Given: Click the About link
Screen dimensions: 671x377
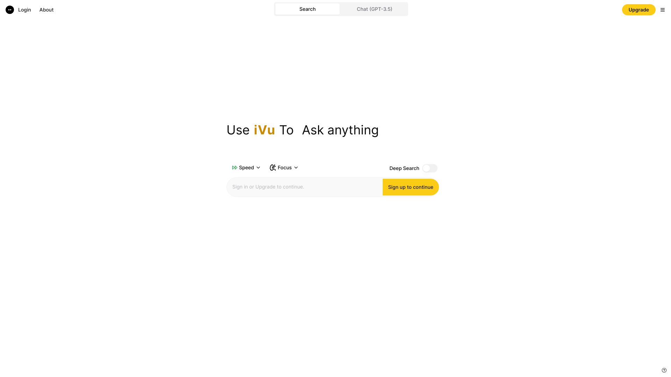Looking at the screenshot, I should tap(46, 10).
